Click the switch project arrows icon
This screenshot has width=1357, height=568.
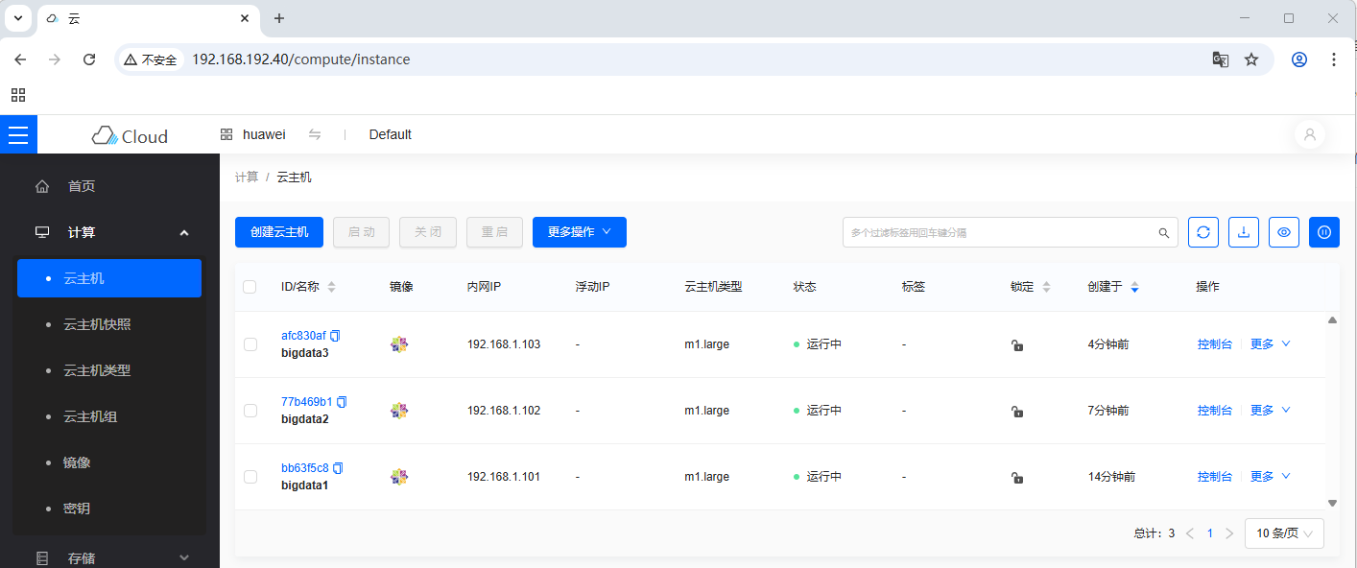coord(315,135)
